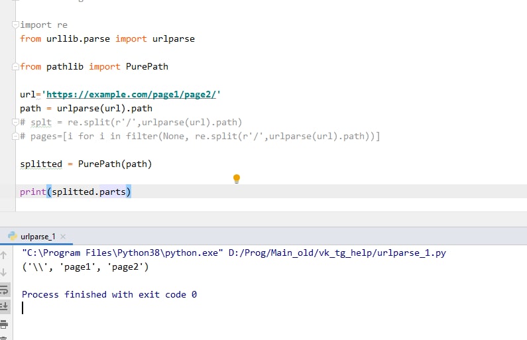Click the print keyword in print(splitted.parts)
This screenshot has height=340, width=527.
[x=32, y=192]
